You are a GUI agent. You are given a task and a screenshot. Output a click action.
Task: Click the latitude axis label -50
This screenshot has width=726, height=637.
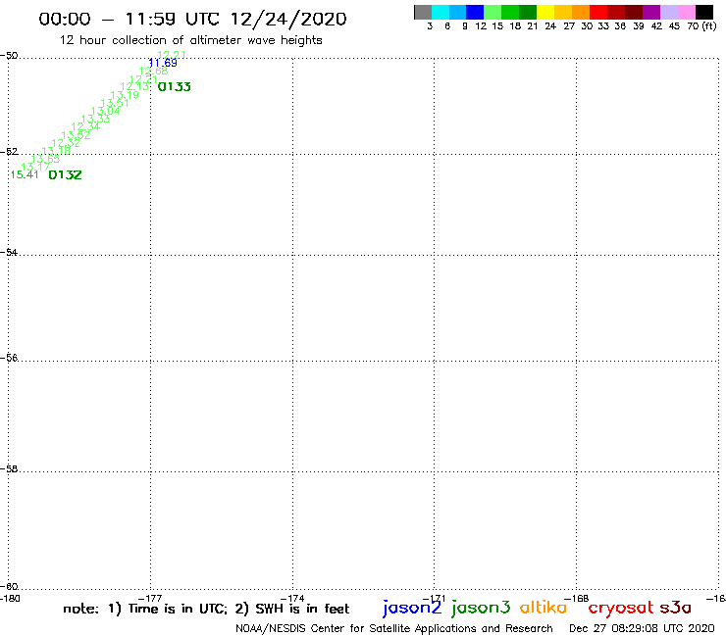point(9,56)
